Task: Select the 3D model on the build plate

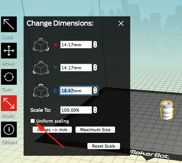Action: pos(167,110)
